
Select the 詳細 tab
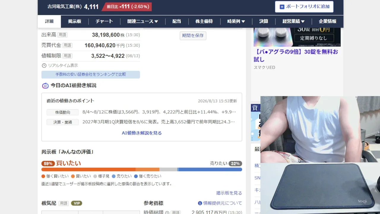click(49, 21)
